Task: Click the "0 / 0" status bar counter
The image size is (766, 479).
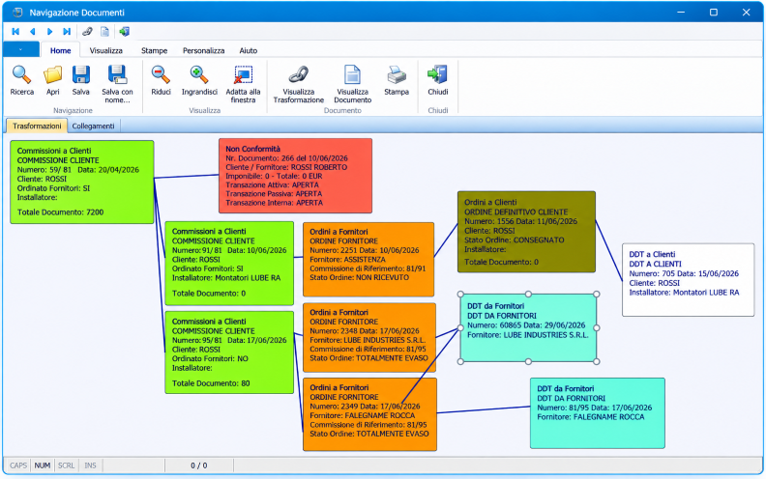Action: [x=199, y=465]
